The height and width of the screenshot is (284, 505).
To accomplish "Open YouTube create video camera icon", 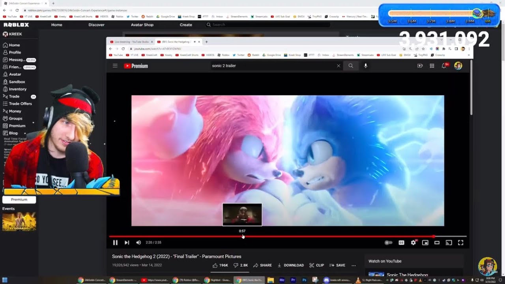I will coord(420,66).
